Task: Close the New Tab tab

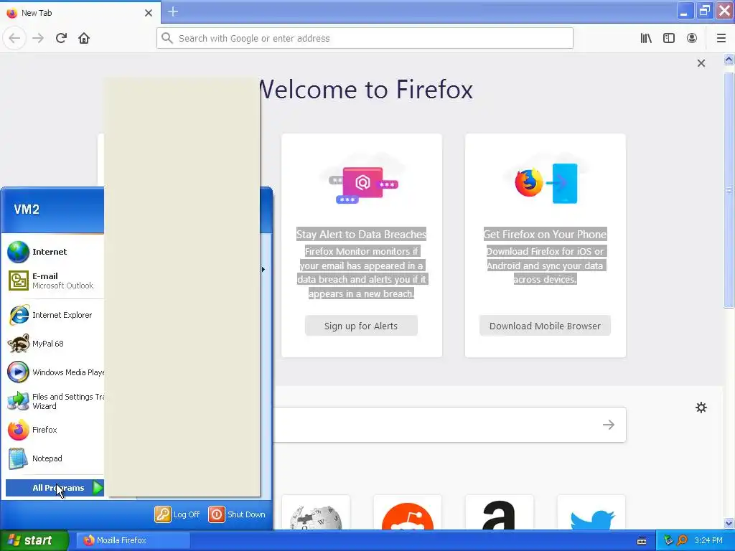Action: pos(149,13)
